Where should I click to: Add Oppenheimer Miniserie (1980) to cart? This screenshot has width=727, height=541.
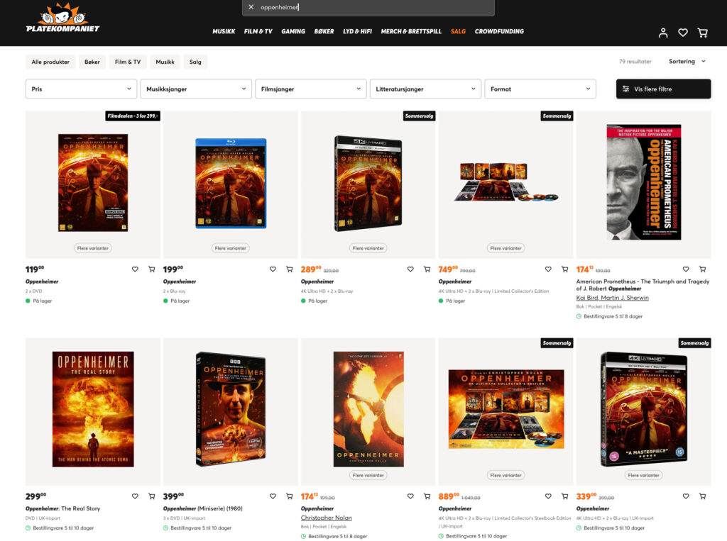pos(290,496)
